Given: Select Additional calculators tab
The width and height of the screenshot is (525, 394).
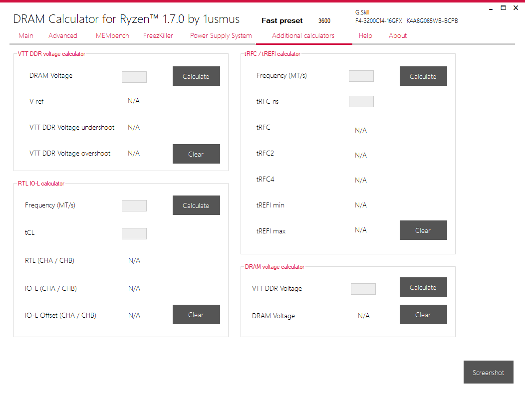Looking at the screenshot, I should (303, 35).
